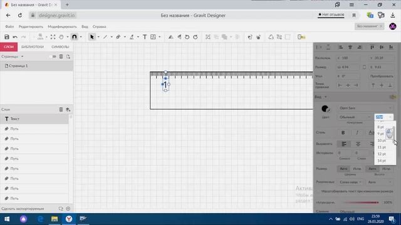The image size is (401, 225).
Task: Align objects horizontal center icon in inspector
Action: pyautogui.click(x=350, y=47)
